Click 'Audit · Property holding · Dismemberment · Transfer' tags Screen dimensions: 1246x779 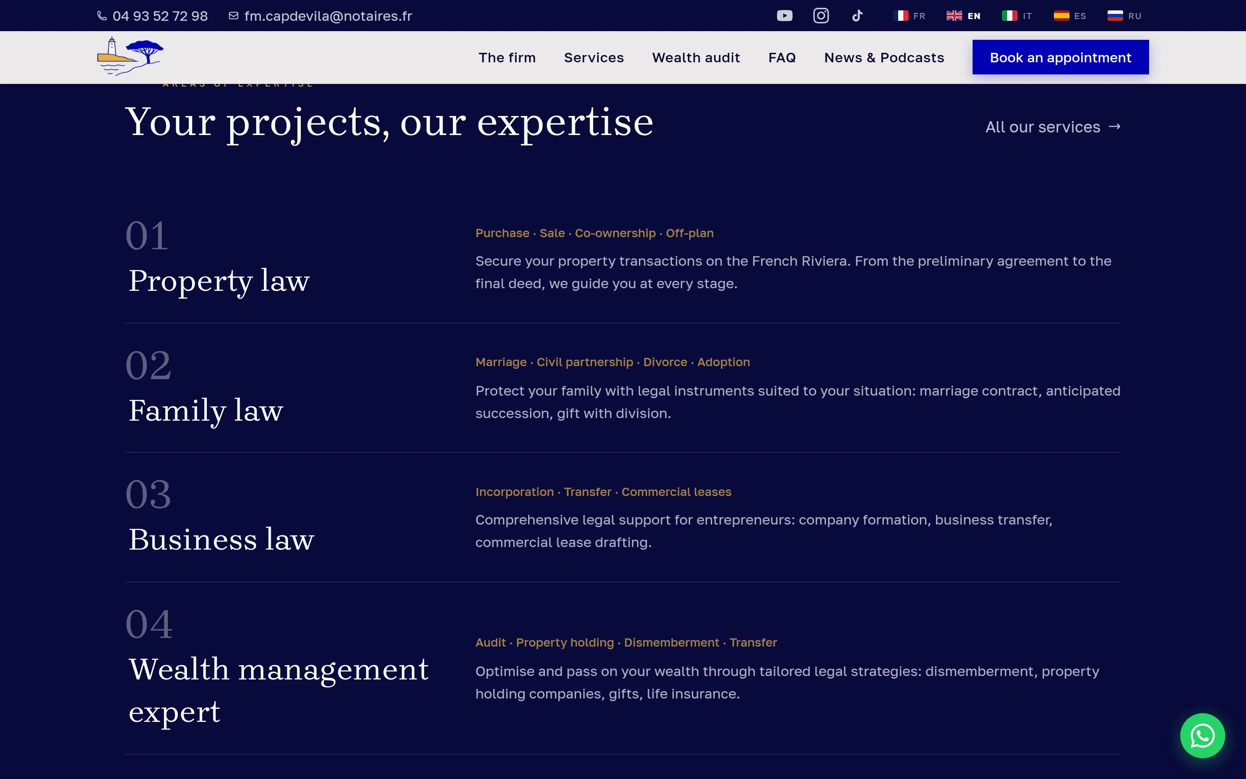626,643
